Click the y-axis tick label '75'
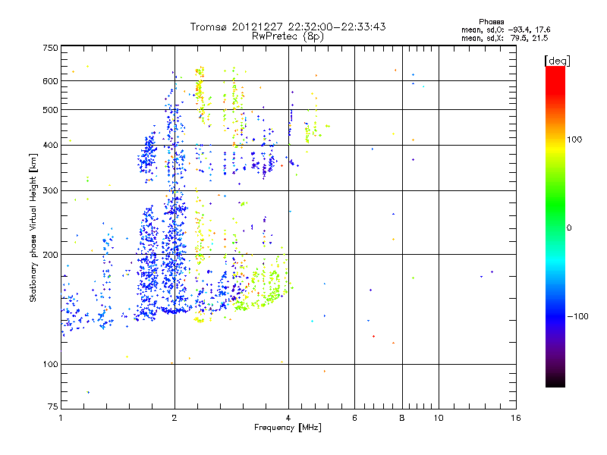The image size is (607, 455). click(53, 406)
